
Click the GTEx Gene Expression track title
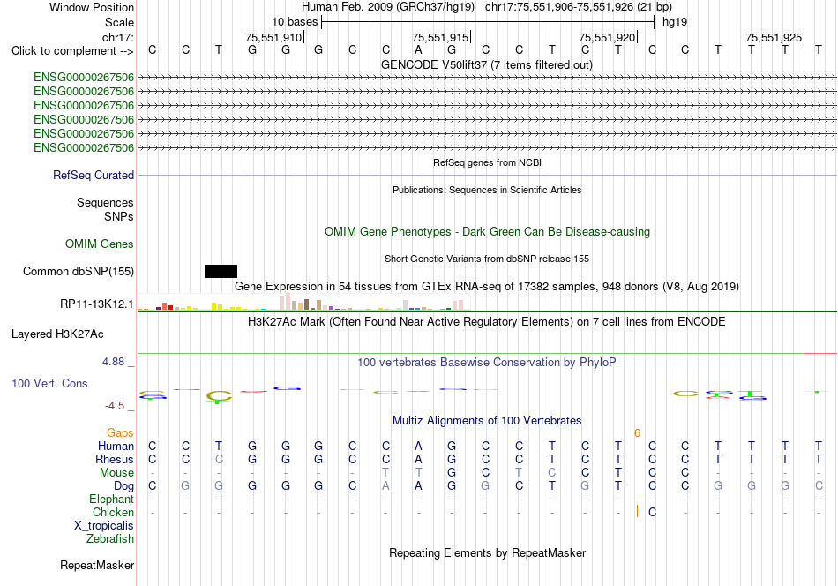tap(487, 287)
